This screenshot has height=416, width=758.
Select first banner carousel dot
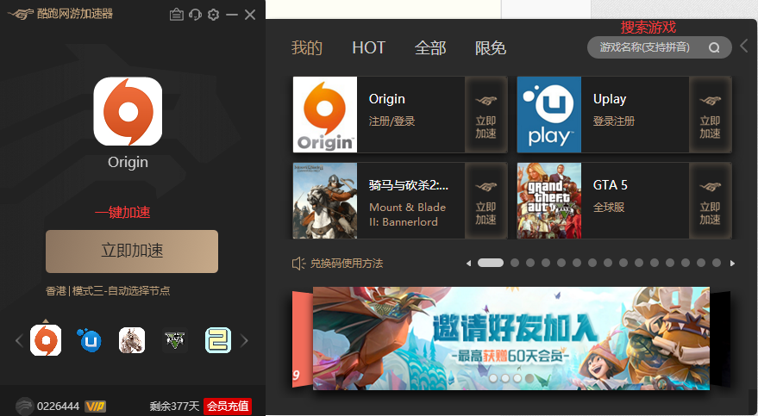pyautogui.click(x=493, y=378)
